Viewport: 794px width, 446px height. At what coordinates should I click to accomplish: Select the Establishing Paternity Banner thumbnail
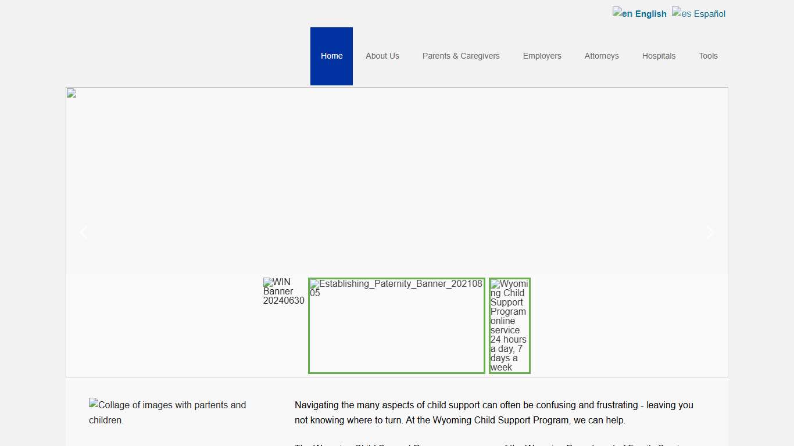coord(396,325)
